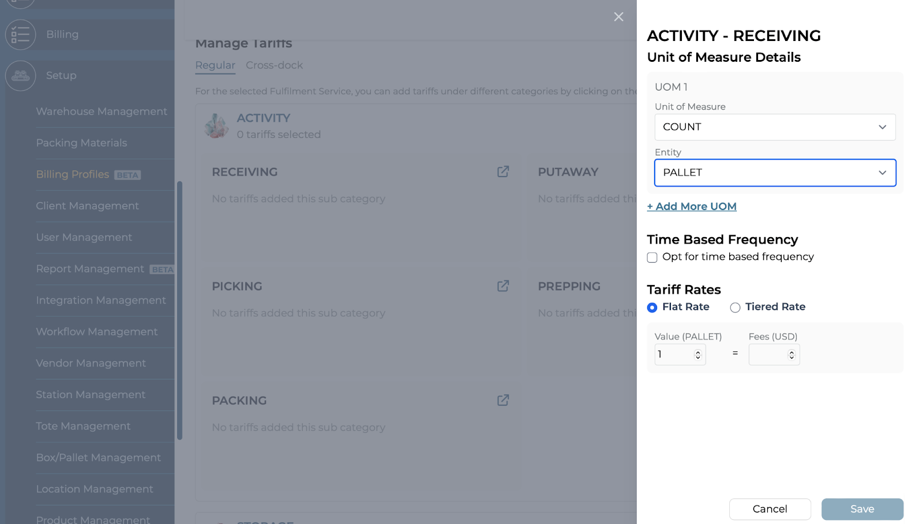
Task: Click the Add More UOM link
Action: (x=692, y=207)
